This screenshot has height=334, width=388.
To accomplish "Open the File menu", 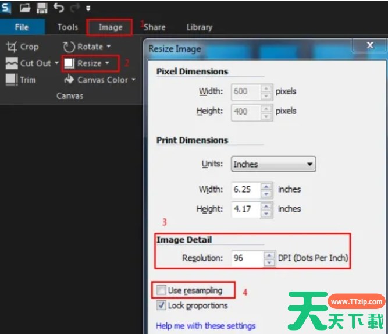I will (22, 27).
